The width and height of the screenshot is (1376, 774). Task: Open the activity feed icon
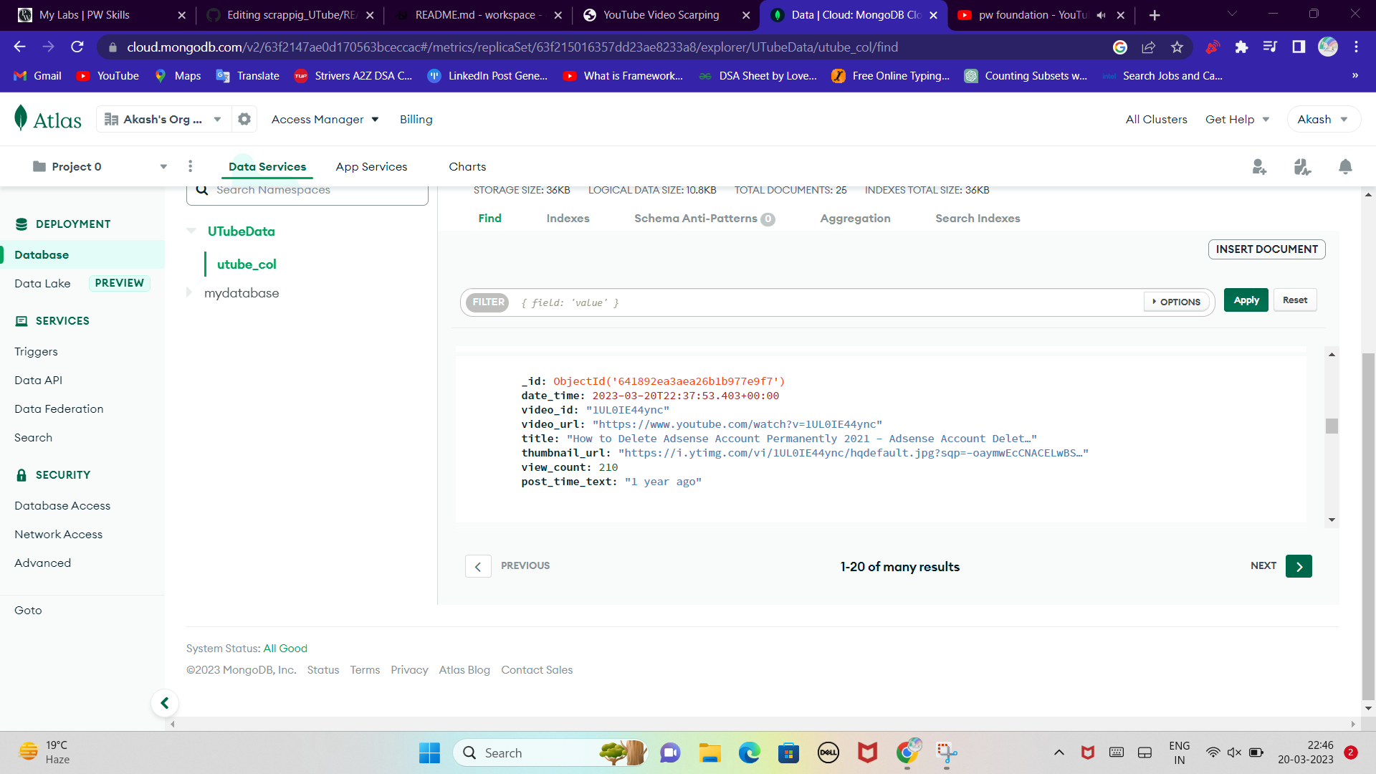pos(1302,166)
